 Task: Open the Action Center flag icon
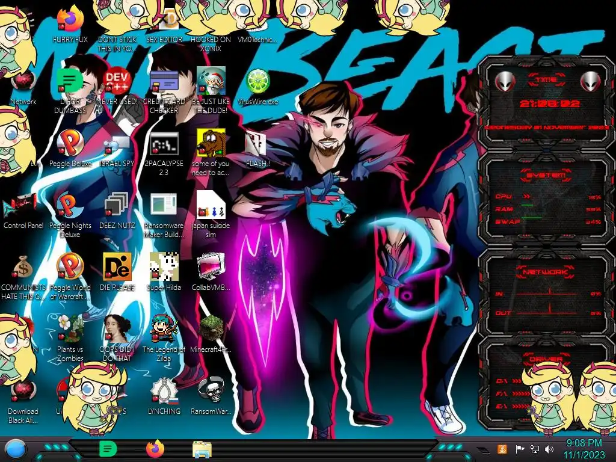pyautogui.click(x=520, y=449)
